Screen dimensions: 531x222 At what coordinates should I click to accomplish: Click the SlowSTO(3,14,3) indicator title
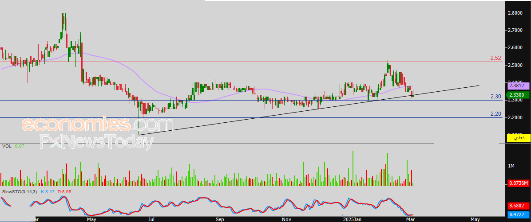click(20, 191)
